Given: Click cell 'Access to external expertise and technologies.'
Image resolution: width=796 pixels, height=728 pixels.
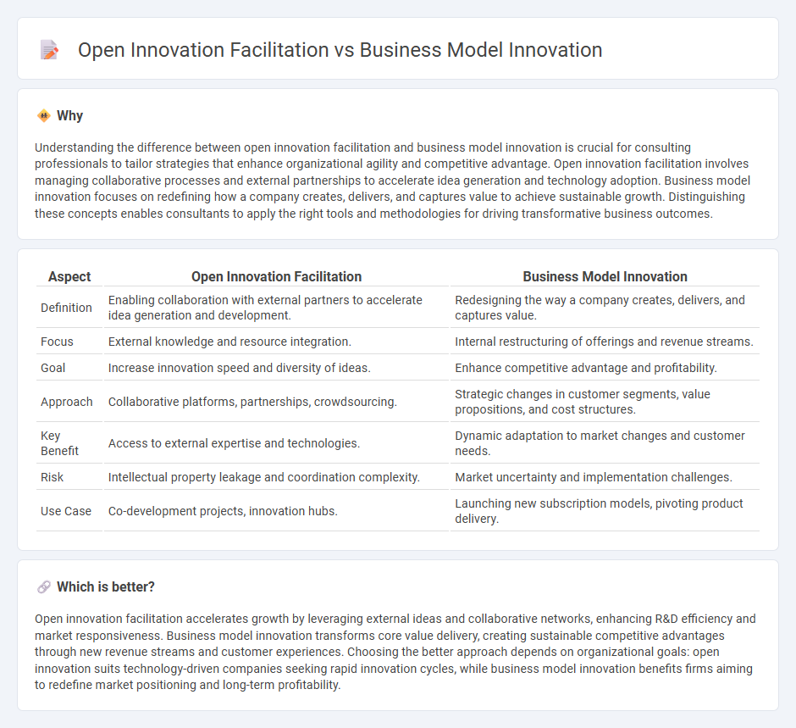Looking at the screenshot, I should [x=276, y=443].
